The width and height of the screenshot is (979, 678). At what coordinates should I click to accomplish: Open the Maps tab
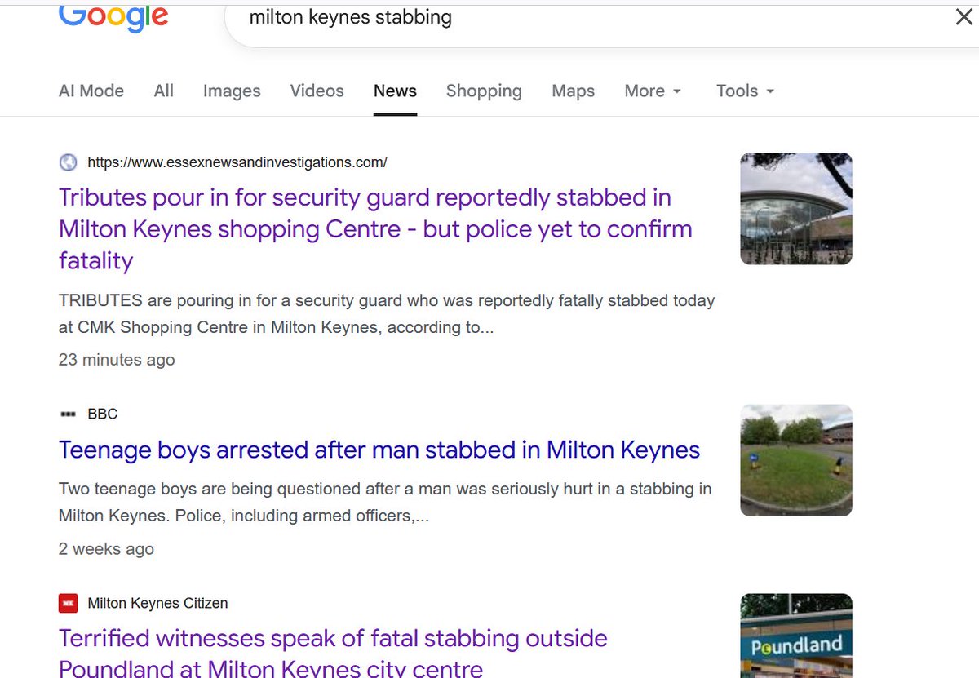point(574,91)
